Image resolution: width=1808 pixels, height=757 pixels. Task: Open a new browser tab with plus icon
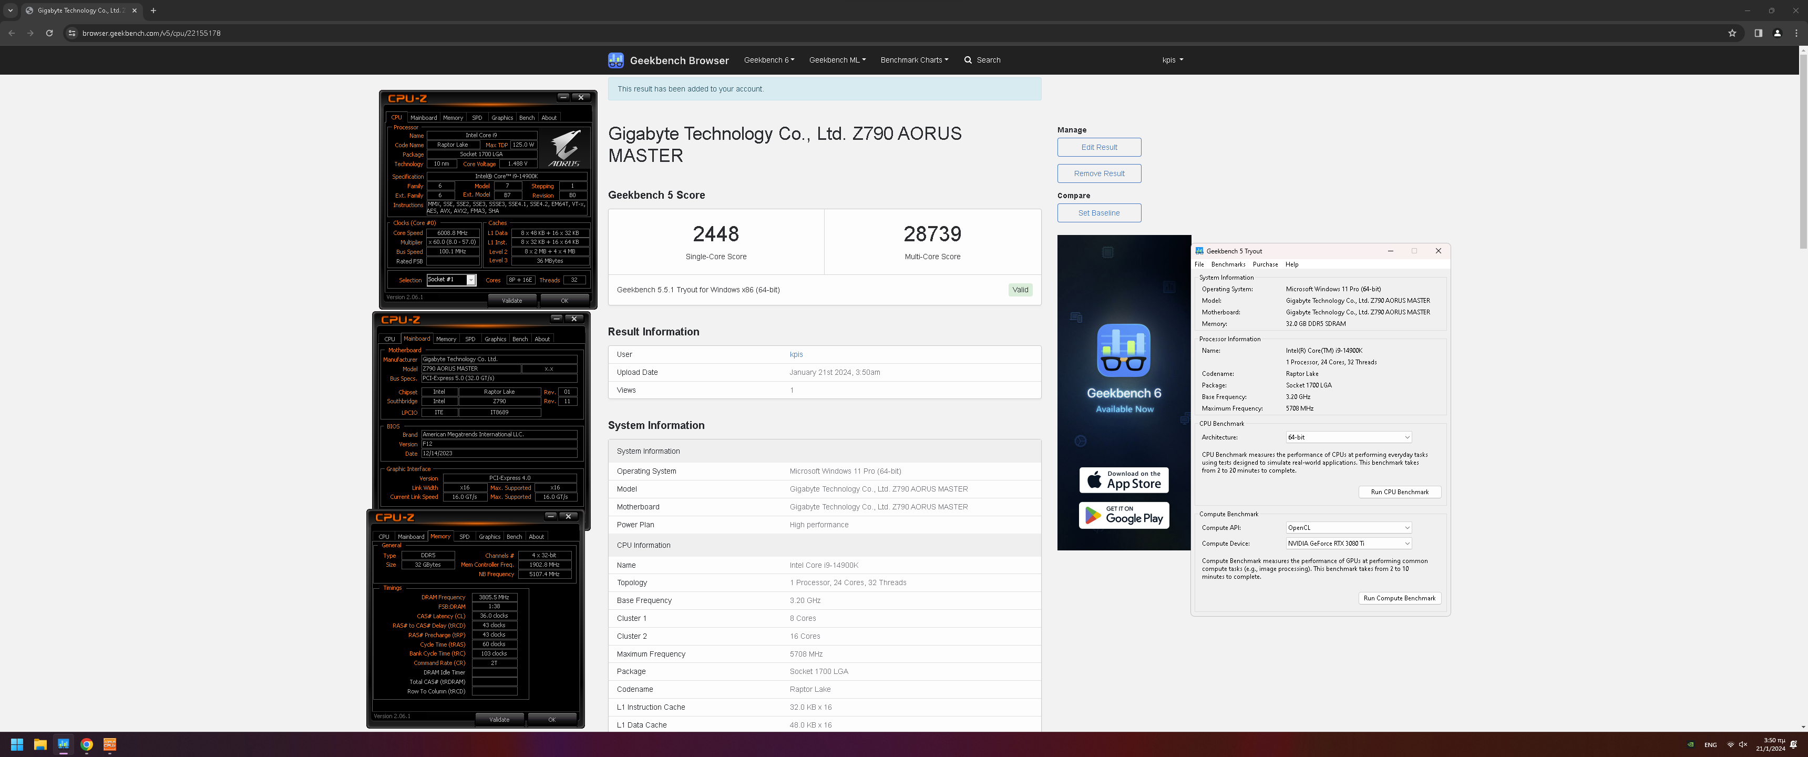click(x=153, y=11)
